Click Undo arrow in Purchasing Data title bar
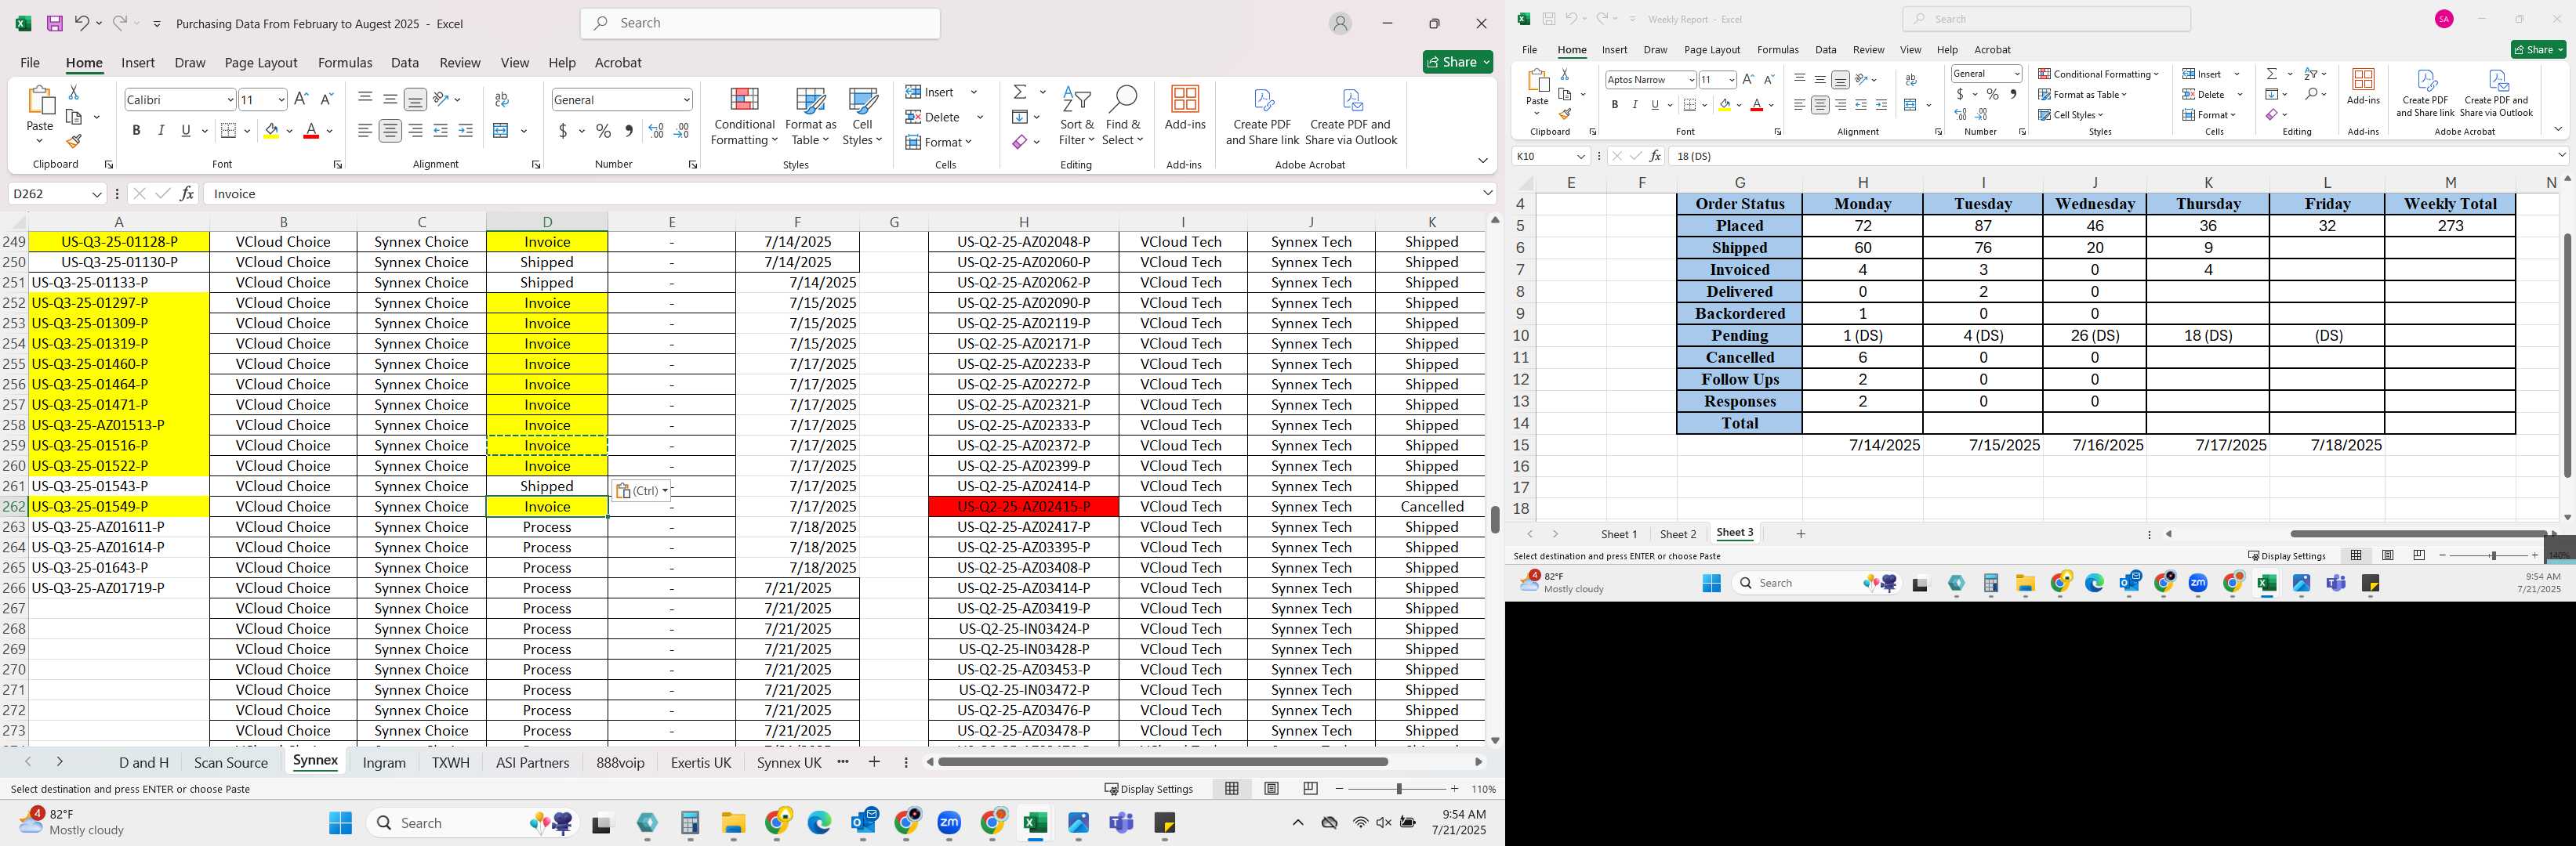Image resolution: width=2576 pixels, height=846 pixels. click(x=82, y=23)
